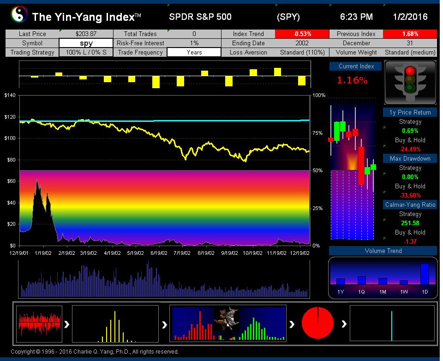Screen dimensions: 443x361
Task: Click the Calmar-Yang Buy & Hold value -1.37
Action: pos(410,241)
